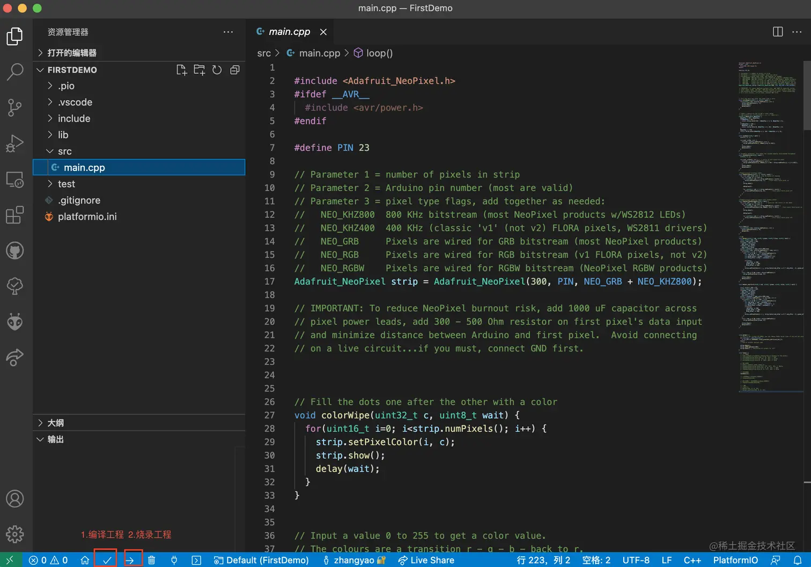Screen dimensions: 811x567
Task: Click the notifications bell in status bar
Action: tap(798, 560)
